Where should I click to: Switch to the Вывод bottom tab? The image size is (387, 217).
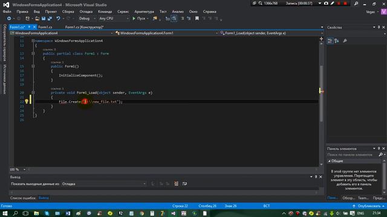(x=44, y=198)
